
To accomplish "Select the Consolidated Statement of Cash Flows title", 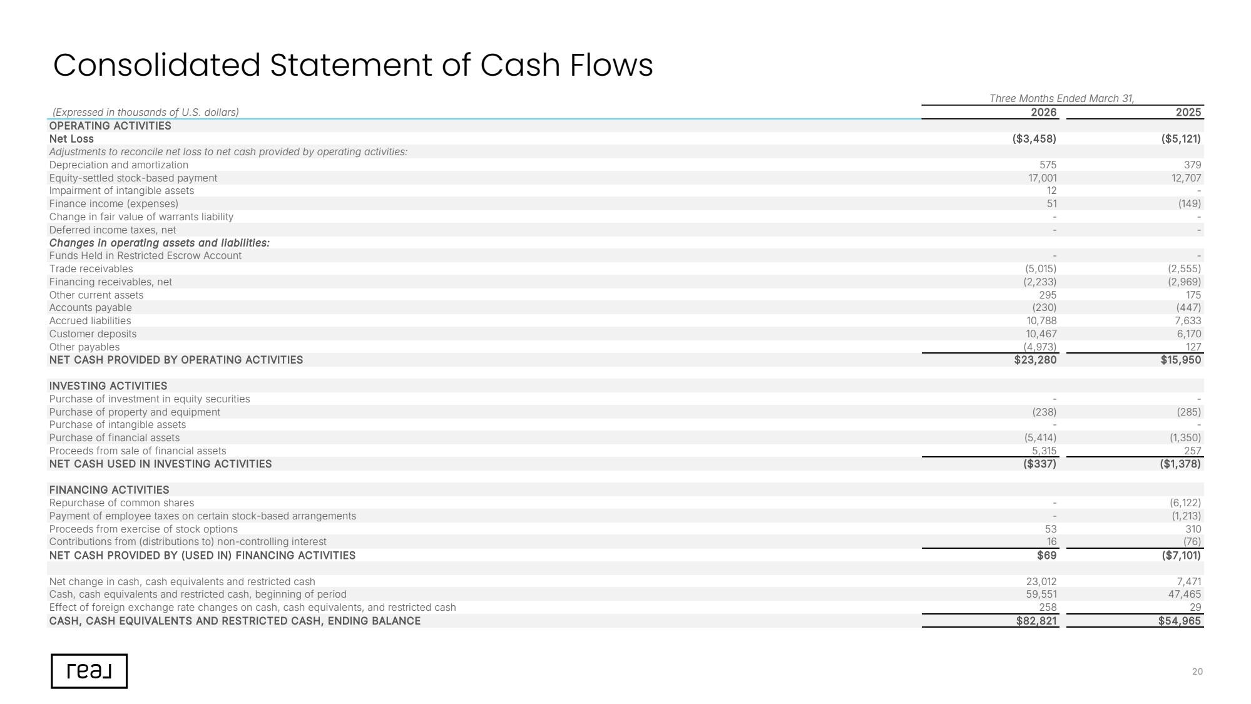I will coord(353,66).
